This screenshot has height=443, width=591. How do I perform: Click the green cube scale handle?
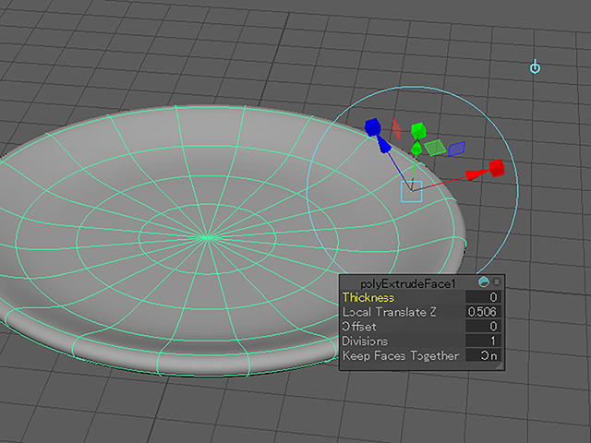(x=418, y=131)
